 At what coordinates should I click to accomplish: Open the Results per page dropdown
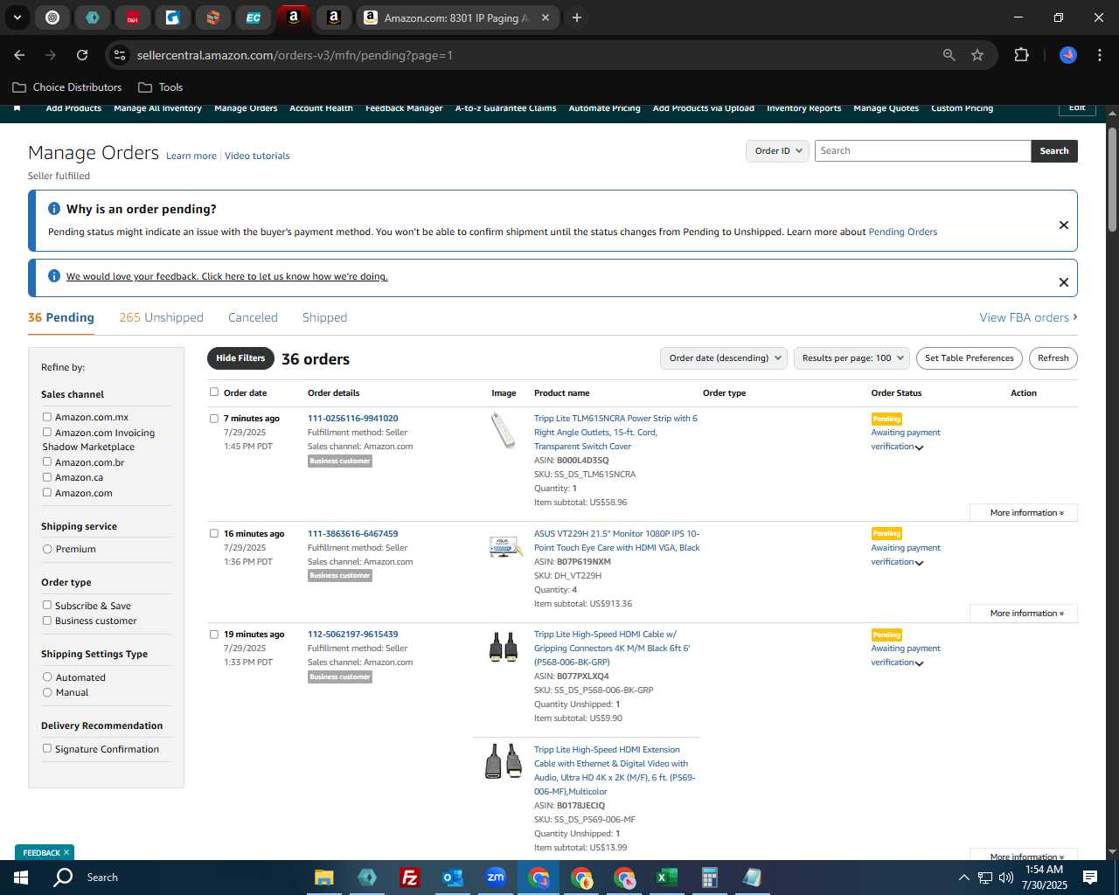(x=852, y=357)
